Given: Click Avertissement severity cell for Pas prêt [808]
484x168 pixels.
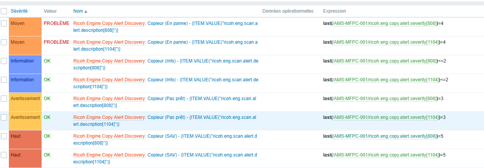Looking at the screenshot, I should pos(25,102).
